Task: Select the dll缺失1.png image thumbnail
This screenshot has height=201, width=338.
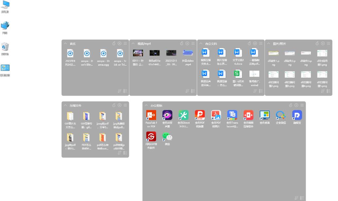Action: (x=273, y=53)
